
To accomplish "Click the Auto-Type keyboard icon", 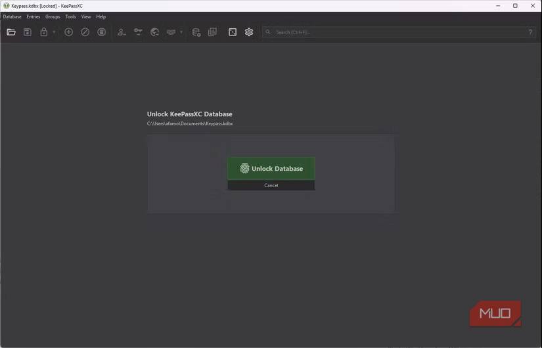I will [x=171, y=32].
